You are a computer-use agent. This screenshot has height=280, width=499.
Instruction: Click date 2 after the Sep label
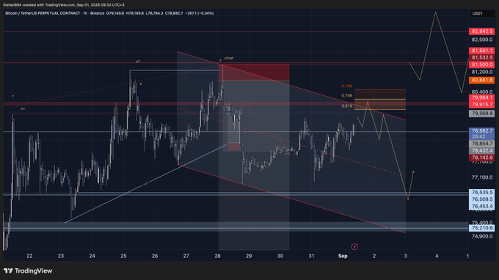click(x=374, y=256)
